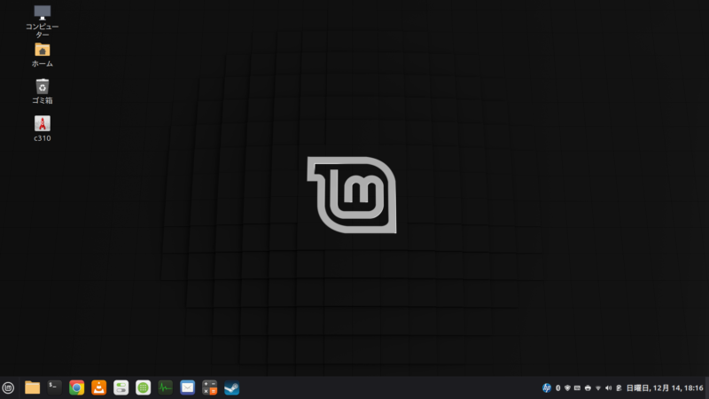Select the コンピューター desktop icon
This screenshot has height=399, width=709.
pos(42,12)
